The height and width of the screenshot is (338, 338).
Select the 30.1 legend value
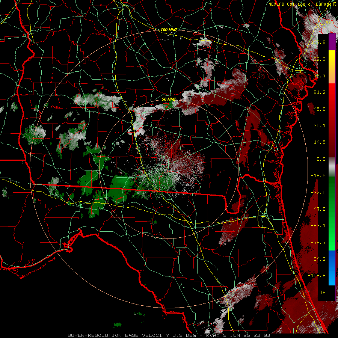320,126
